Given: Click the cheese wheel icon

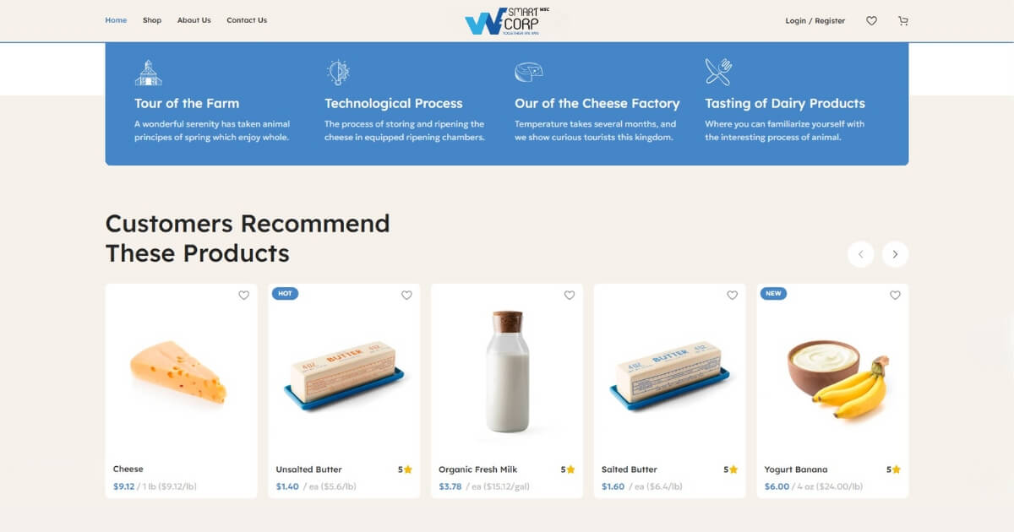Looking at the screenshot, I should pyautogui.click(x=529, y=72).
